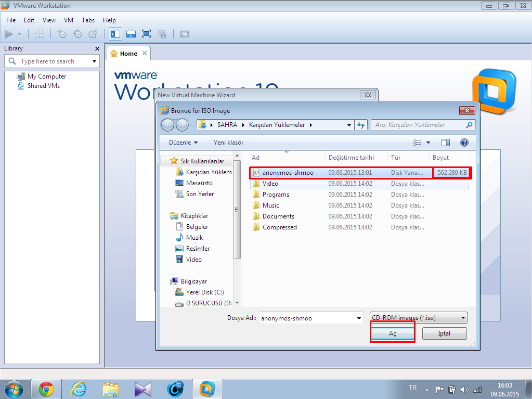
Task: Toggle the show library view icon
Action: (115, 34)
